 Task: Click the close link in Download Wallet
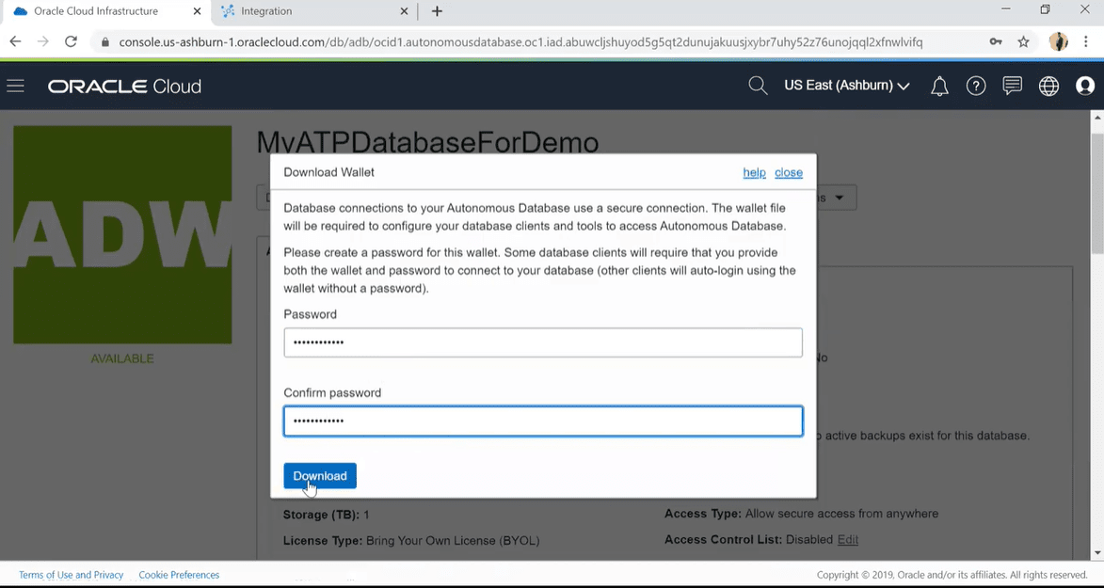pyautogui.click(x=789, y=172)
